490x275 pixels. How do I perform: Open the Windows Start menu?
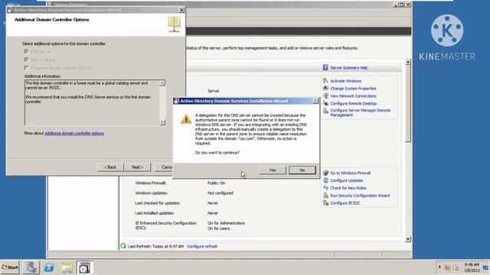tap(10, 267)
